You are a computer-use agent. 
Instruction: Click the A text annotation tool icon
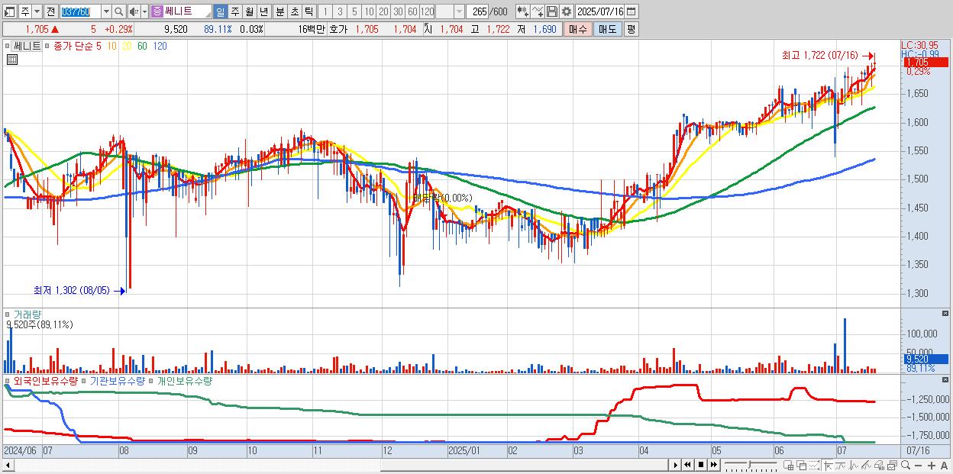944,465
